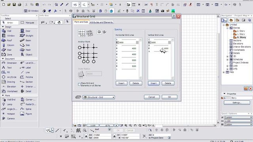Click Delete under Horizontal Grid Lines
253x142 pixels.
[136, 83]
